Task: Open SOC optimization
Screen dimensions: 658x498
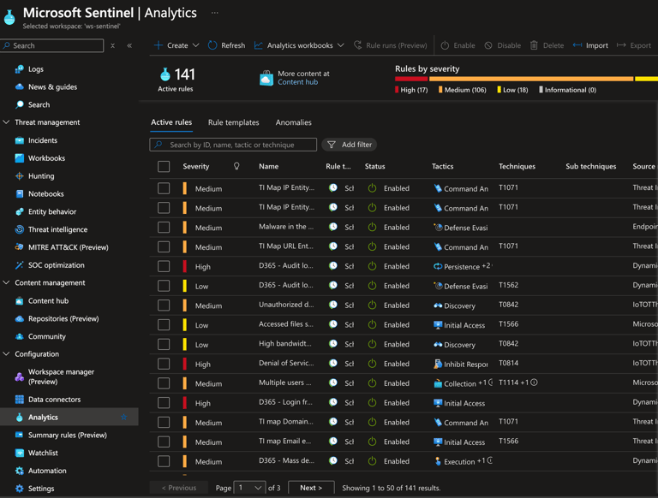Action: tap(56, 265)
